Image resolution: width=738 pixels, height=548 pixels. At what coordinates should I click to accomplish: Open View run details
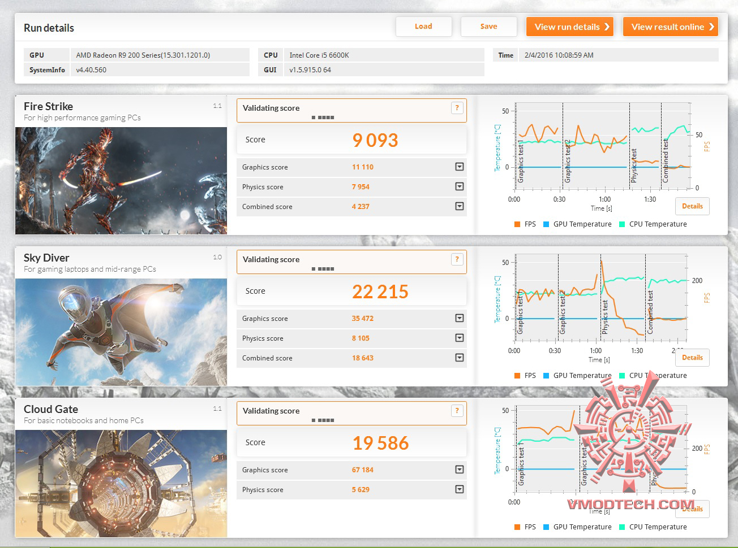570,27
